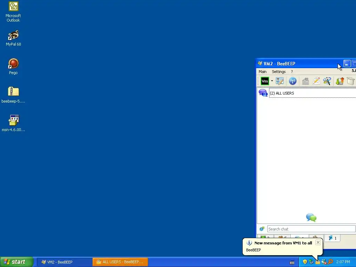Click the BeeBEEP bee icon in title bar
Viewport: 356px width, 267px height.
[x=260, y=63]
